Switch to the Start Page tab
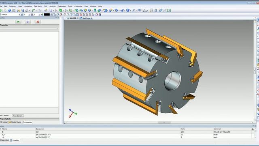 click(86, 18)
